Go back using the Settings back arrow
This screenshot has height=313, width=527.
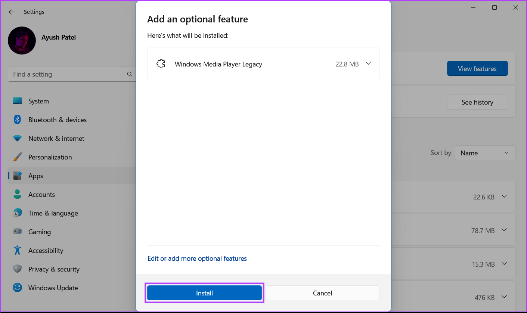pyautogui.click(x=12, y=12)
